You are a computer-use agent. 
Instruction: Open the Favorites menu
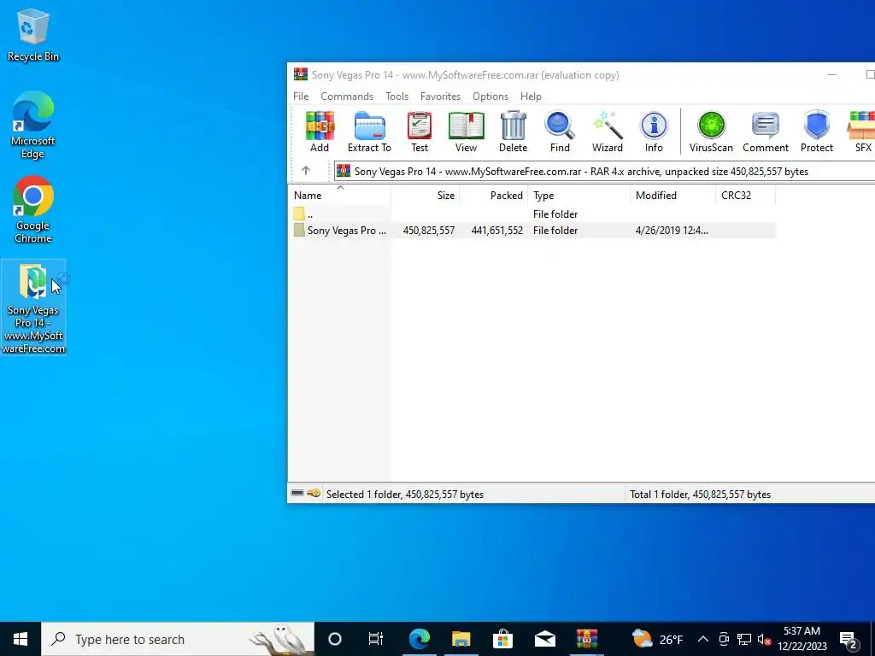point(440,96)
